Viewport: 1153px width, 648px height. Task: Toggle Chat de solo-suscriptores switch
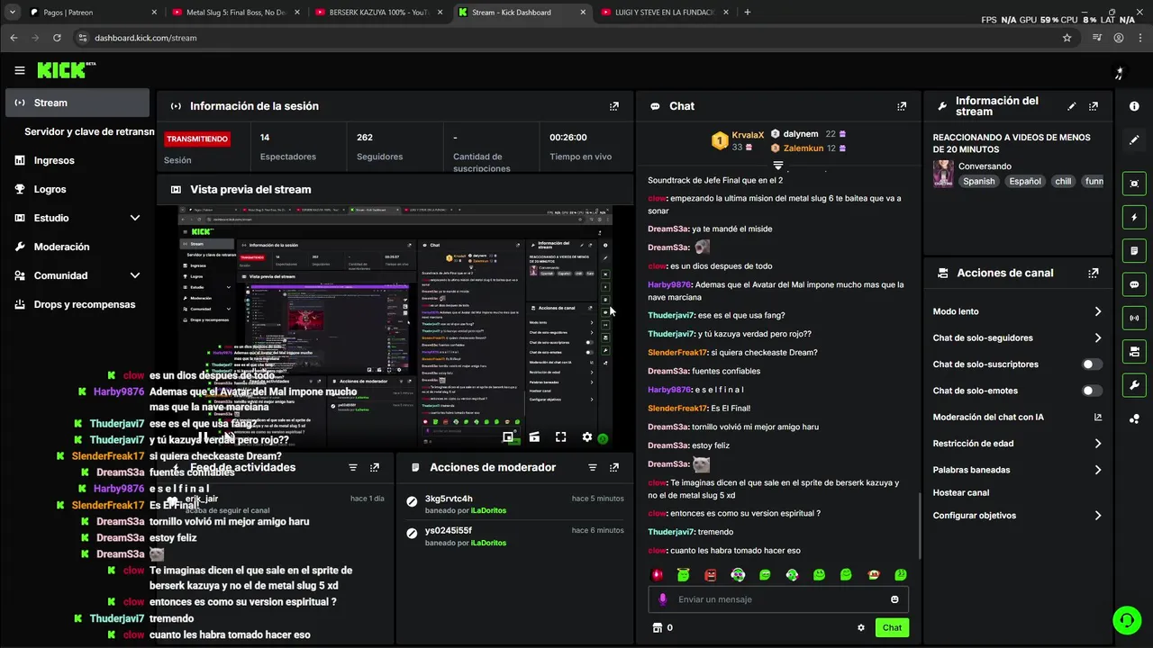tap(1092, 364)
